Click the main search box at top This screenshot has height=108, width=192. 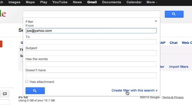(91, 14)
